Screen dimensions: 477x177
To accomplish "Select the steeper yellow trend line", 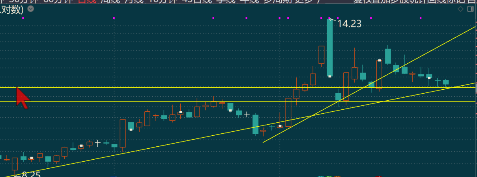I will coord(369,85).
